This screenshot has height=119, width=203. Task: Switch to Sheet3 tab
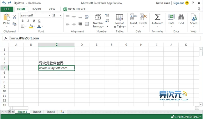pos(51,112)
